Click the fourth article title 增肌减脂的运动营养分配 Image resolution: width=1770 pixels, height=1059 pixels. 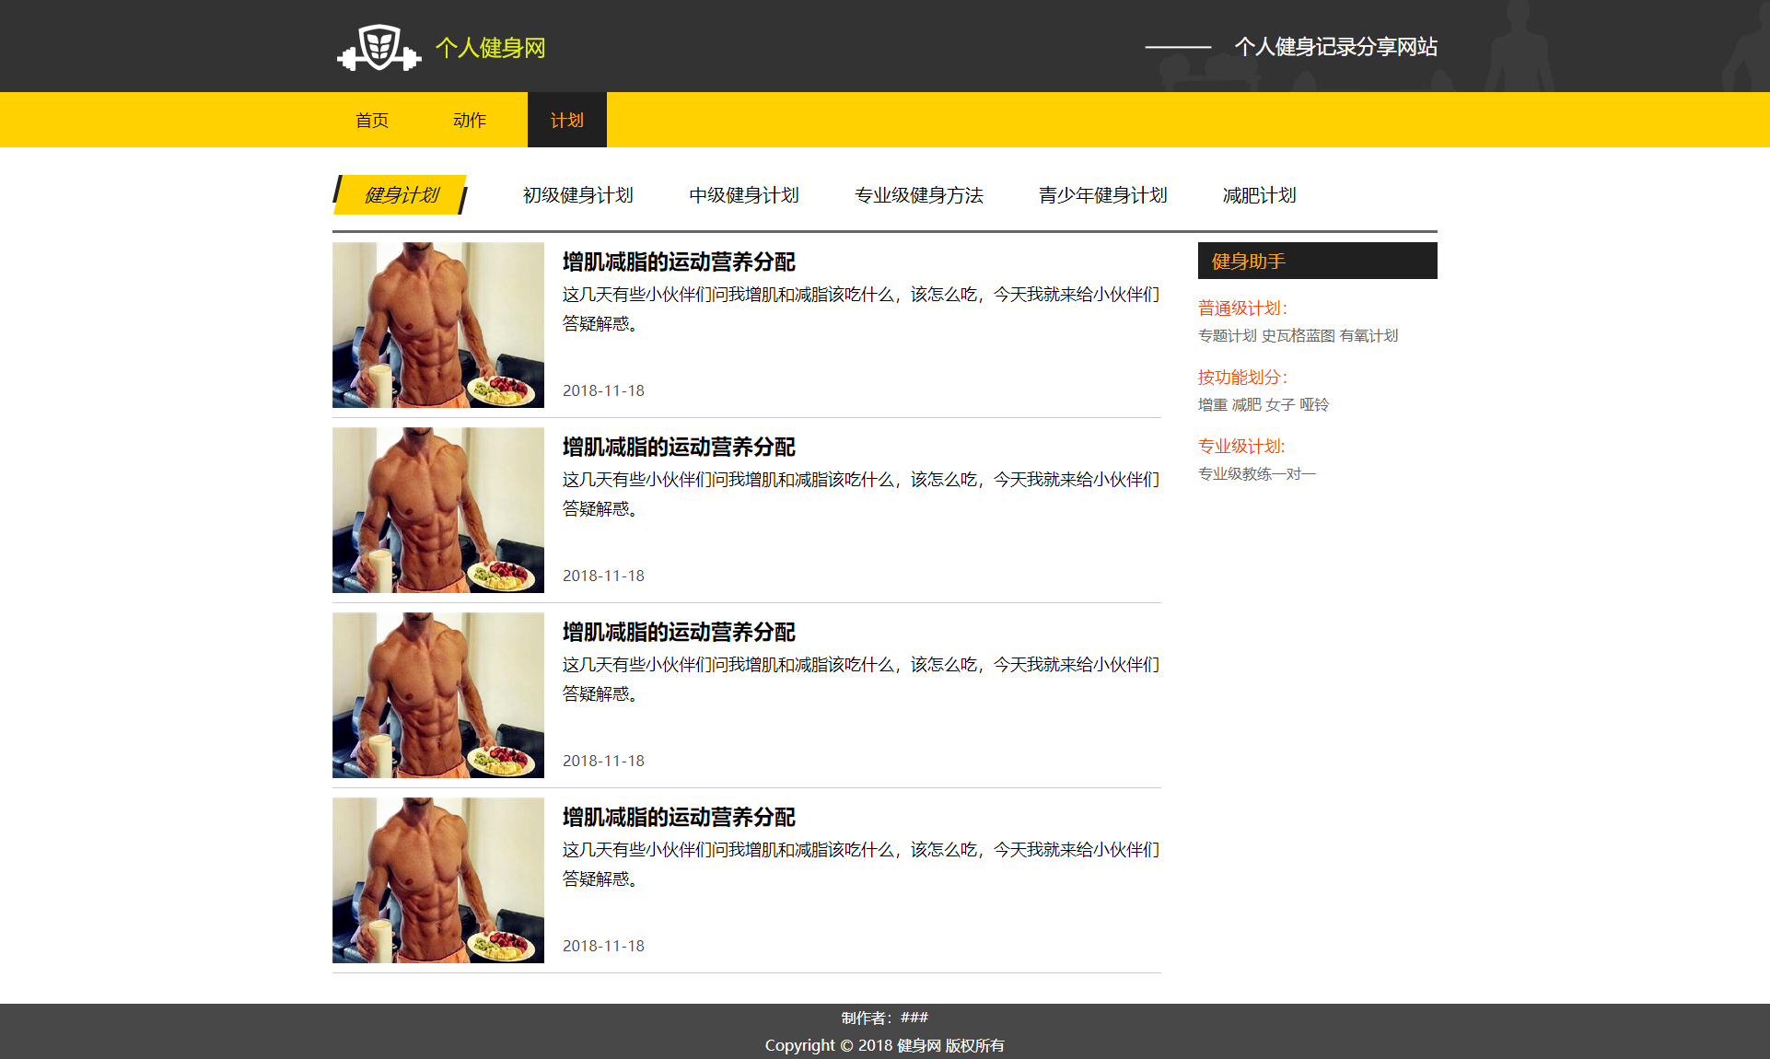click(679, 818)
